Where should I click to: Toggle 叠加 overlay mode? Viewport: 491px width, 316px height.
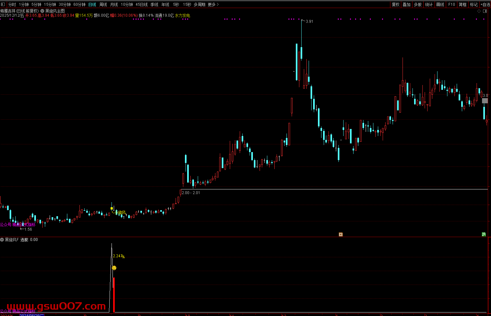point(407,4)
